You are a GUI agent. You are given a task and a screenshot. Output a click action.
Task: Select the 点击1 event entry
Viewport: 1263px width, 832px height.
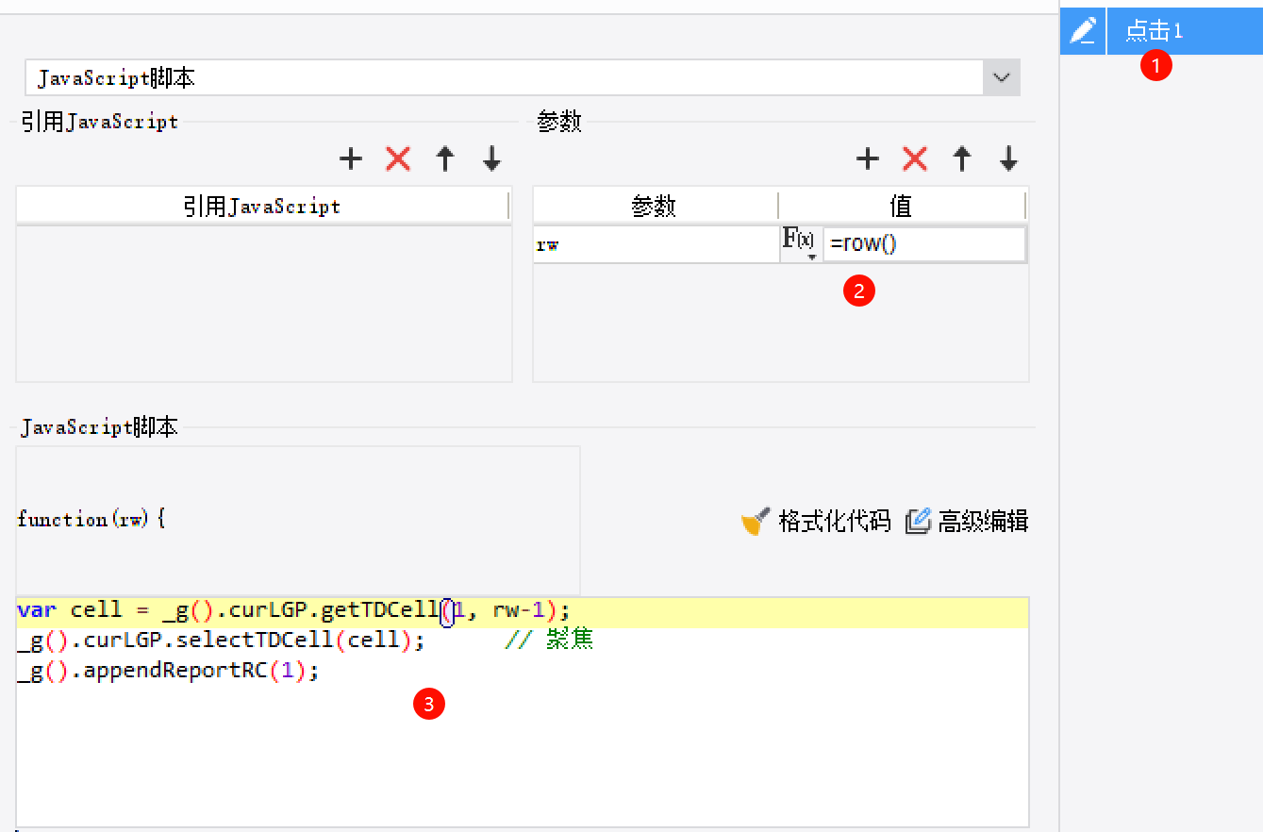(1185, 31)
